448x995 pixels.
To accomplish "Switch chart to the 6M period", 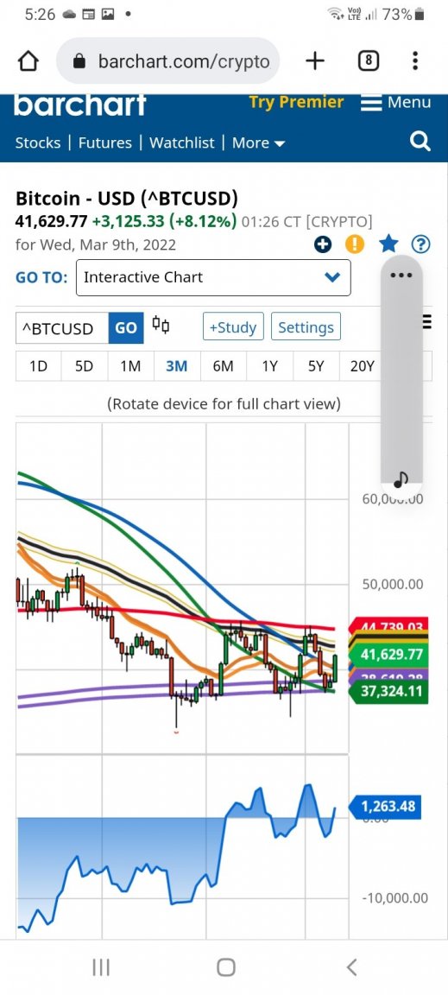I will click(x=224, y=366).
